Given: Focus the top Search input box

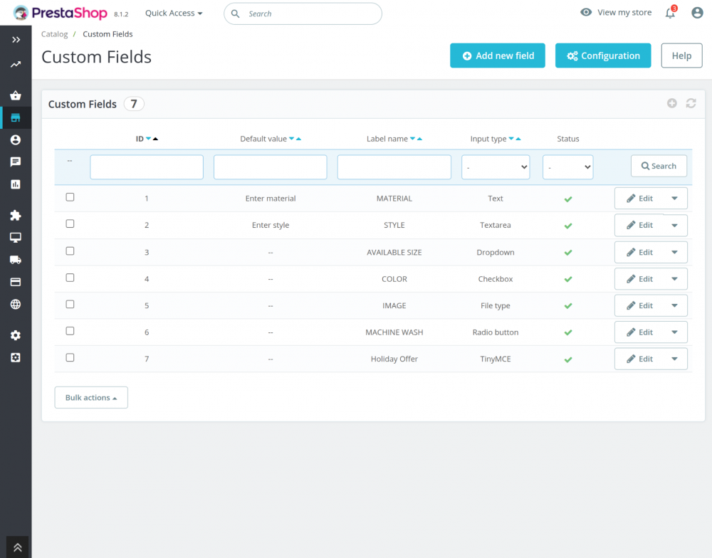Looking at the screenshot, I should 303,14.
